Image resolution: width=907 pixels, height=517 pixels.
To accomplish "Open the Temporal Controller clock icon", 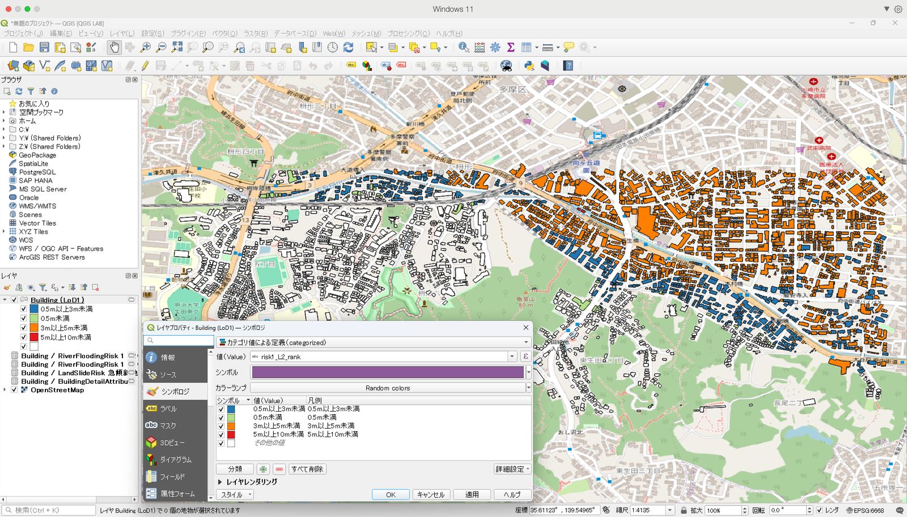I will pyautogui.click(x=333, y=47).
